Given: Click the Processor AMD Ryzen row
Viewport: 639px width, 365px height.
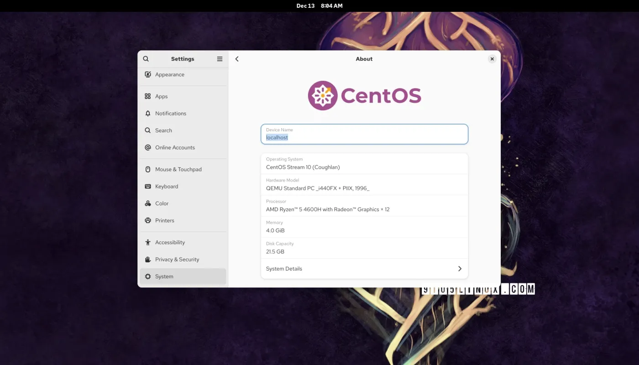Looking at the screenshot, I should tap(364, 206).
